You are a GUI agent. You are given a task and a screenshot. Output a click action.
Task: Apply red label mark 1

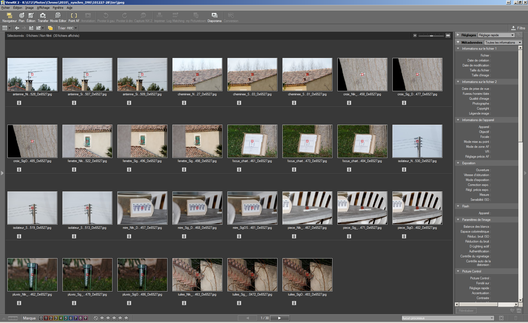46,318
